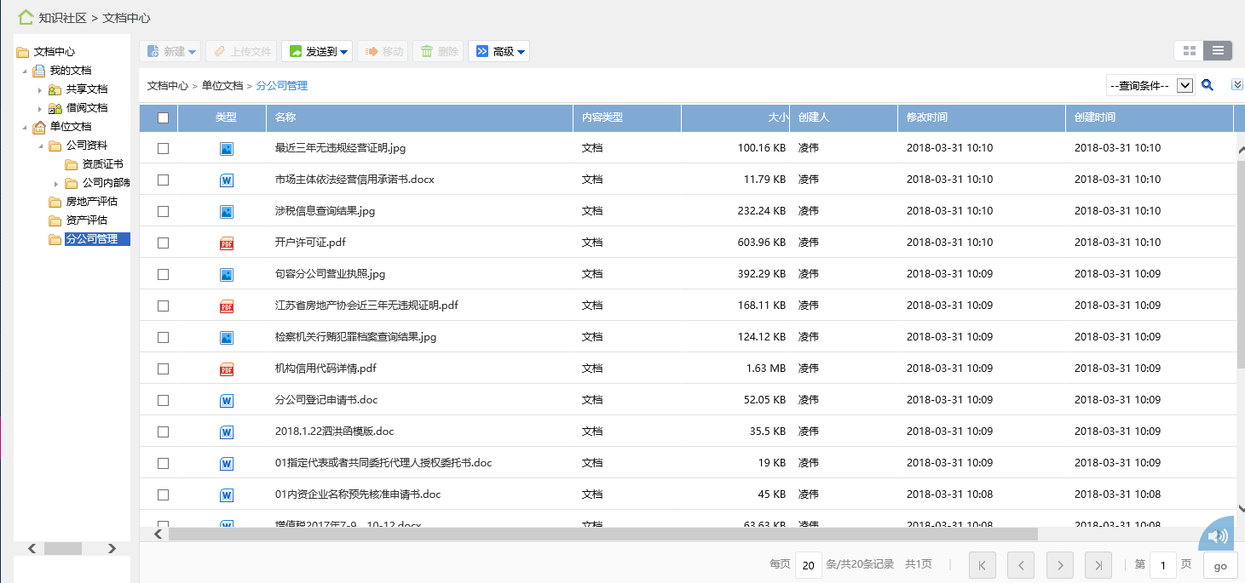Jump to last page arrow button
The image size is (1245, 583).
(1098, 565)
